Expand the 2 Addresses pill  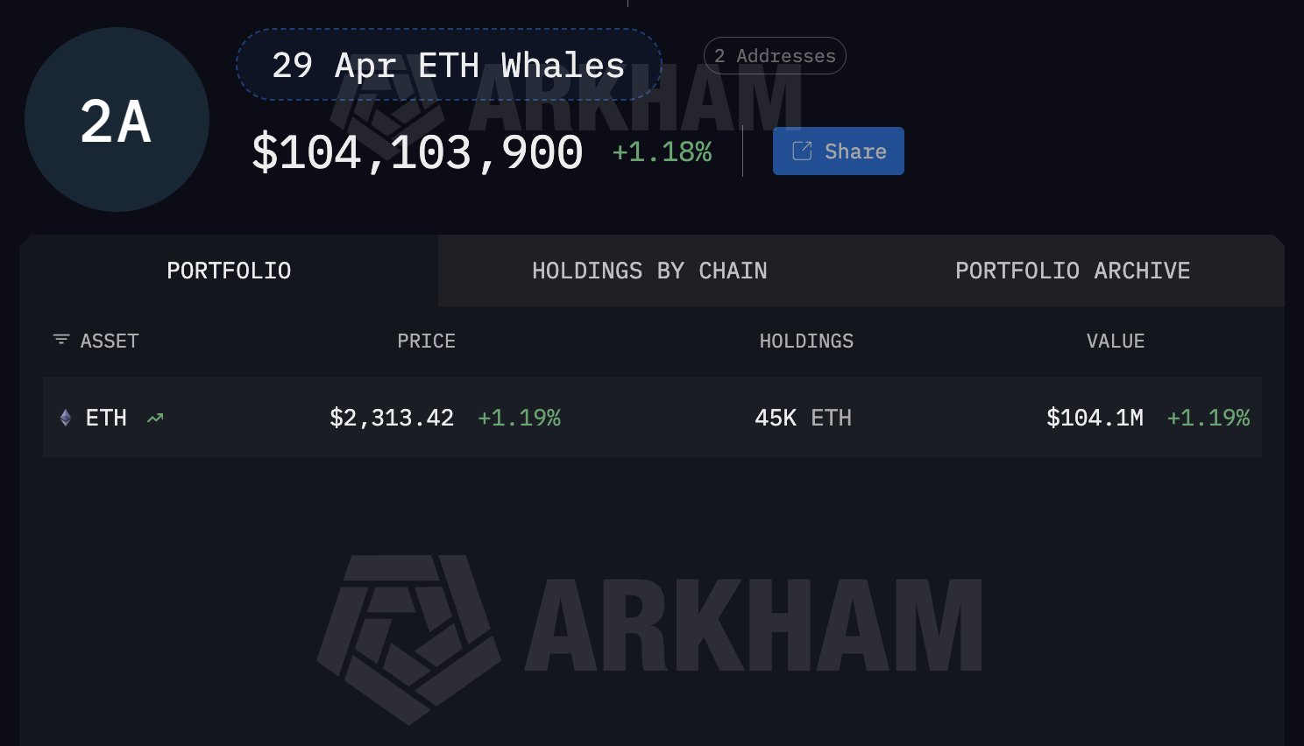[x=775, y=55]
